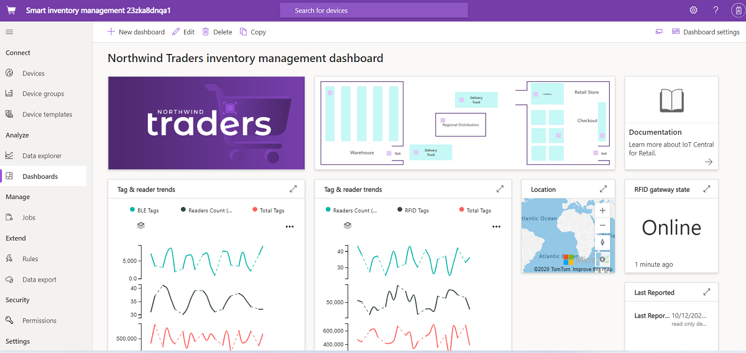The height and width of the screenshot is (353, 746).
Task: Select Device groups in the sidebar
Action: (44, 94)
